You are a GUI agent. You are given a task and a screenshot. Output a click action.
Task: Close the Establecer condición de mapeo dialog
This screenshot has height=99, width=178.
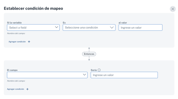173,9
